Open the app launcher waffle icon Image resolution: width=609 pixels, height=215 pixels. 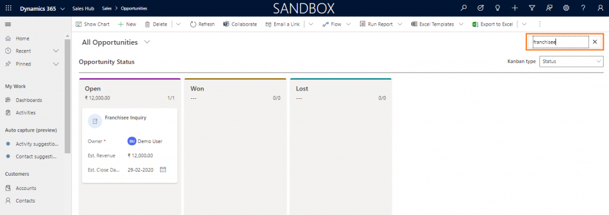coord(8,8)
